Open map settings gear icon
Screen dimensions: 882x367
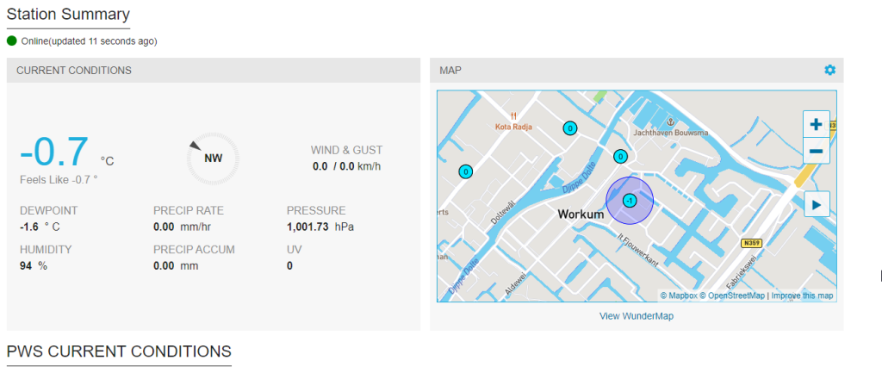tap(829, 70)
